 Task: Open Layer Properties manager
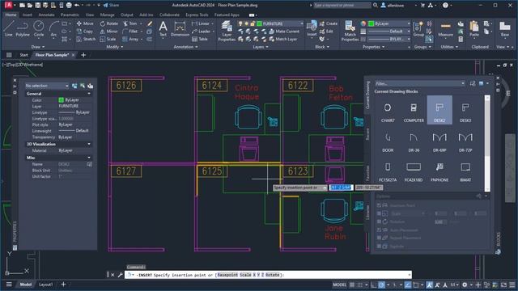pos(227,31)
